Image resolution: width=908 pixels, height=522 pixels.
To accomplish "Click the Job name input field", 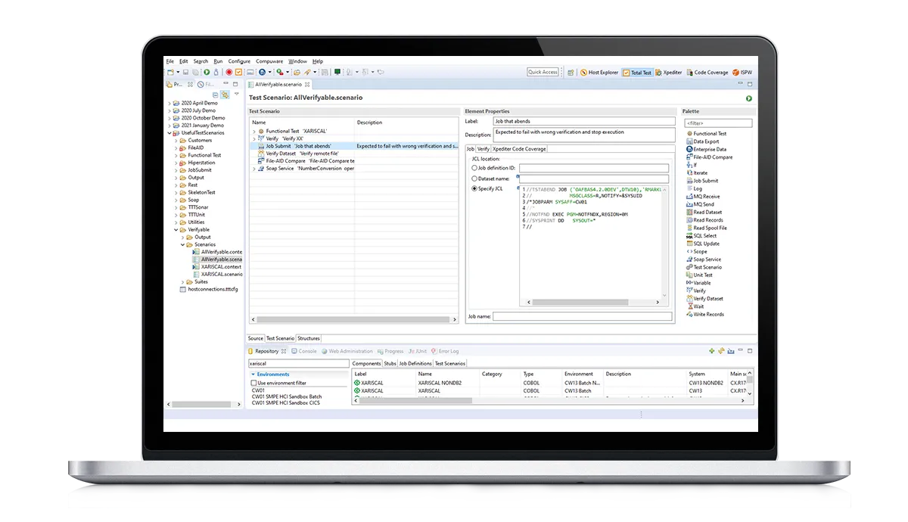I will [x=582, y=316].
